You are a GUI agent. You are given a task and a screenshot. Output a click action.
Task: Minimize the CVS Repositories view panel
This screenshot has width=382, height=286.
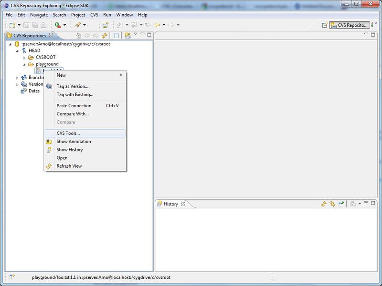(x=142, y=34)
